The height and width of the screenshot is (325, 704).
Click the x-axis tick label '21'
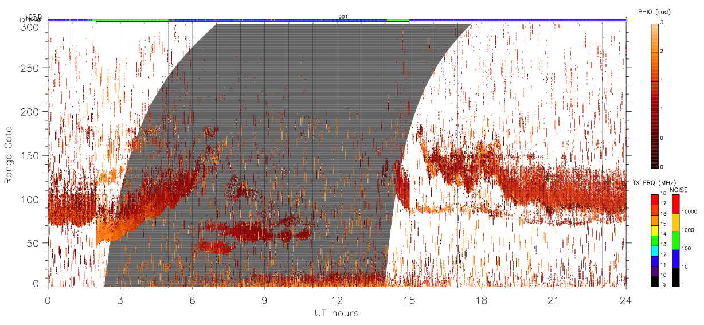[554, 300]
